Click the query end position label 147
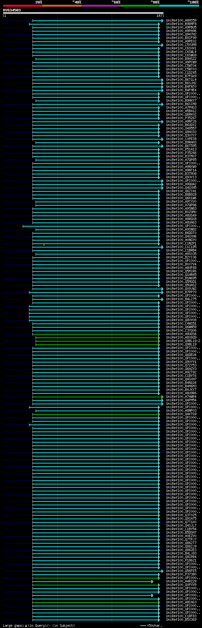Viewport: 202px width, 628px height. click(159, 16)
